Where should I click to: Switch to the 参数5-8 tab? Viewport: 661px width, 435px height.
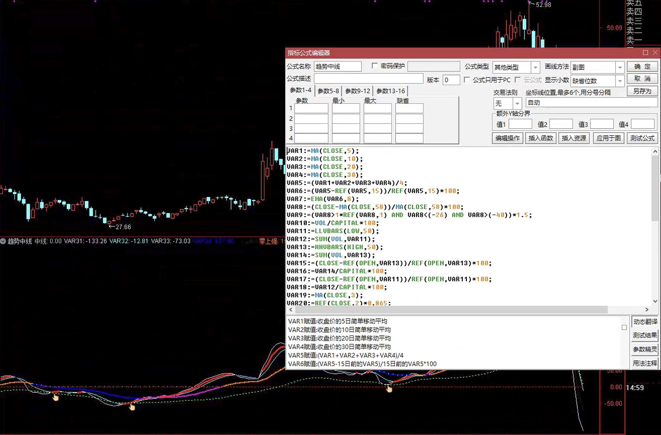pyautogui.click(x=328, y=91)
